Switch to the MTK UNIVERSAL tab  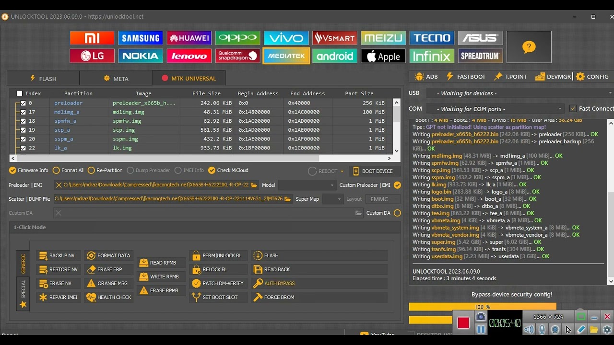(189, 79)
